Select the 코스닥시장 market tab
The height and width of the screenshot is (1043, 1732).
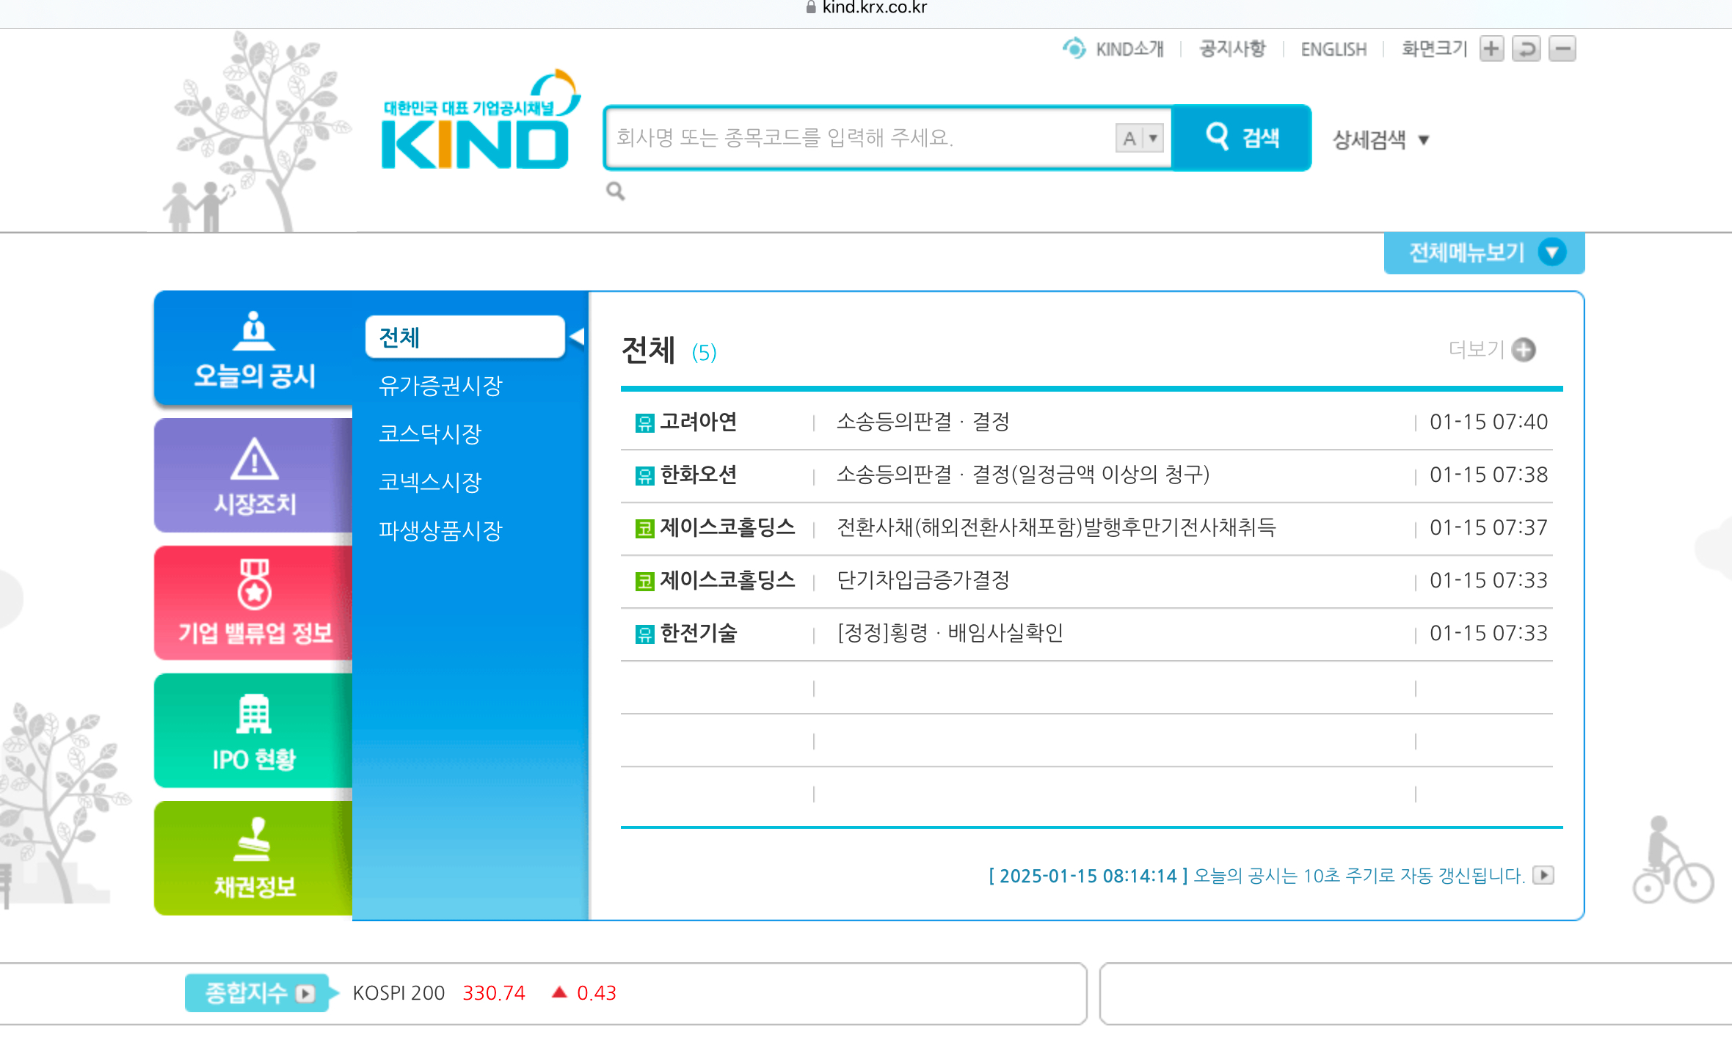pyautogui.click(x=430, y=433)
